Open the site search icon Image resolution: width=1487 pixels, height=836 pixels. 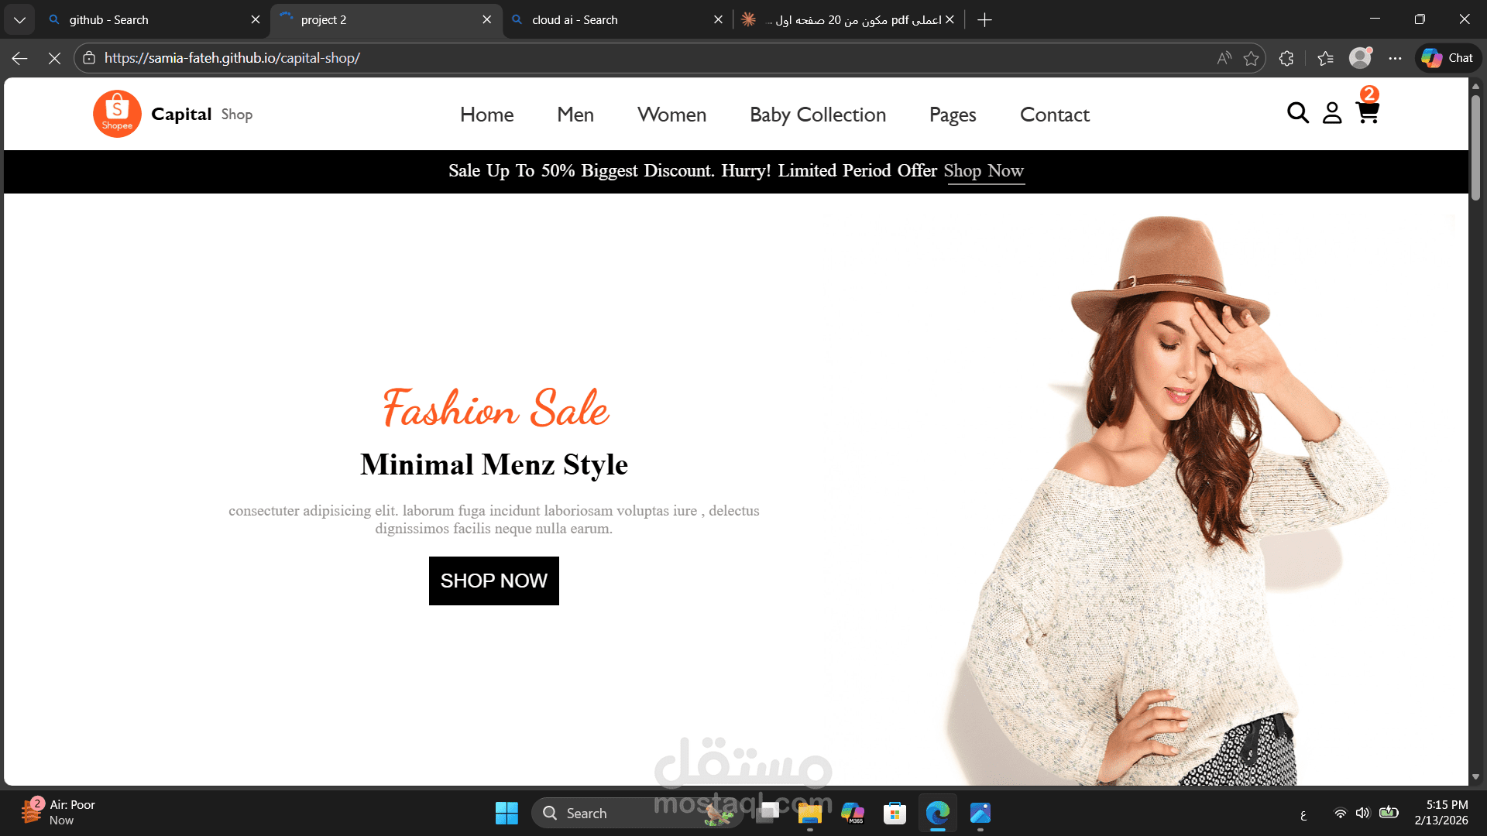click(x=1298, y=113)
